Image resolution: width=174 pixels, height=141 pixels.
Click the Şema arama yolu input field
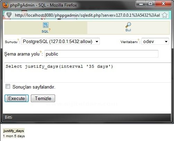point(101,54)
